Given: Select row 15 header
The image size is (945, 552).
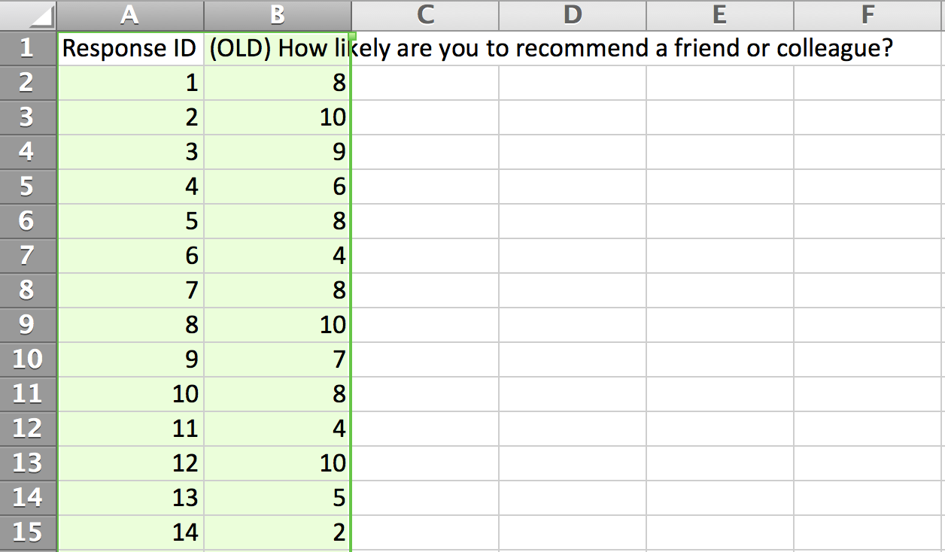Looking at the screenshot, I should (x=28, y=532).
